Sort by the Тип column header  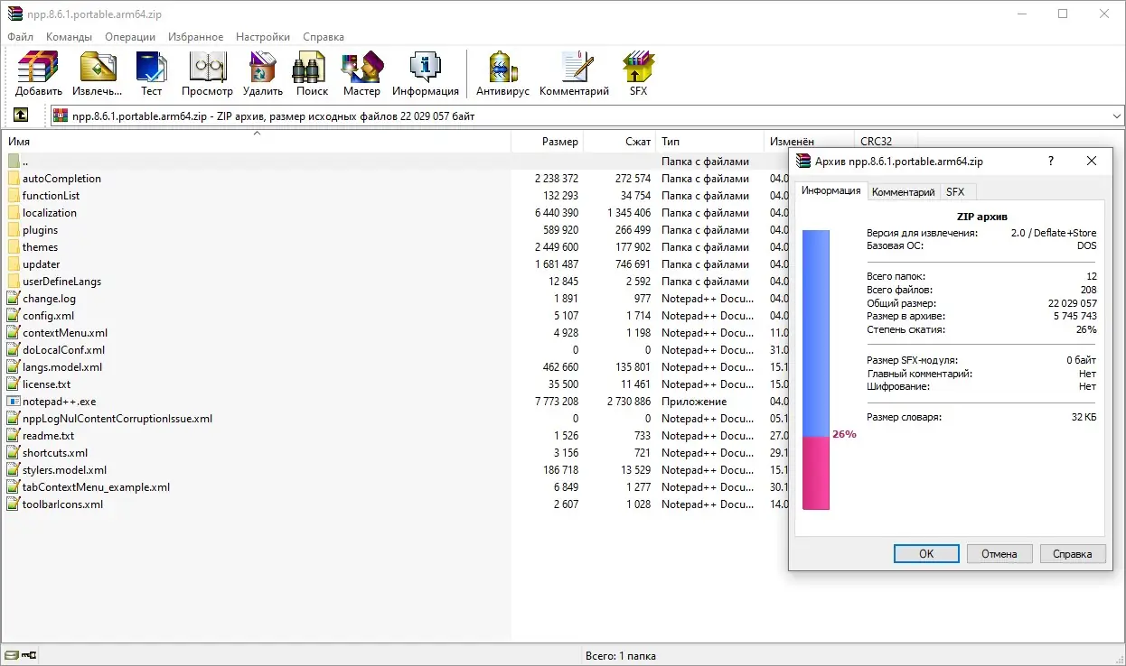pyautogui.click(x=710, y=142)
